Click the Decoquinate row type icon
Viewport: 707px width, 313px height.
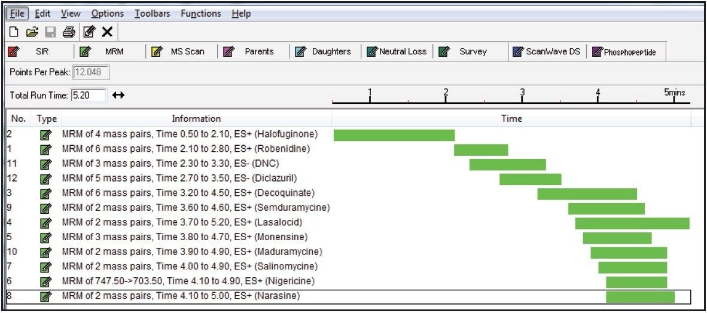[45, 194]
